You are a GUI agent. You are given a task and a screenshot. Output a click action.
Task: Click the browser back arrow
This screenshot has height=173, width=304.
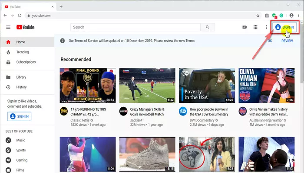pos(5,16)
